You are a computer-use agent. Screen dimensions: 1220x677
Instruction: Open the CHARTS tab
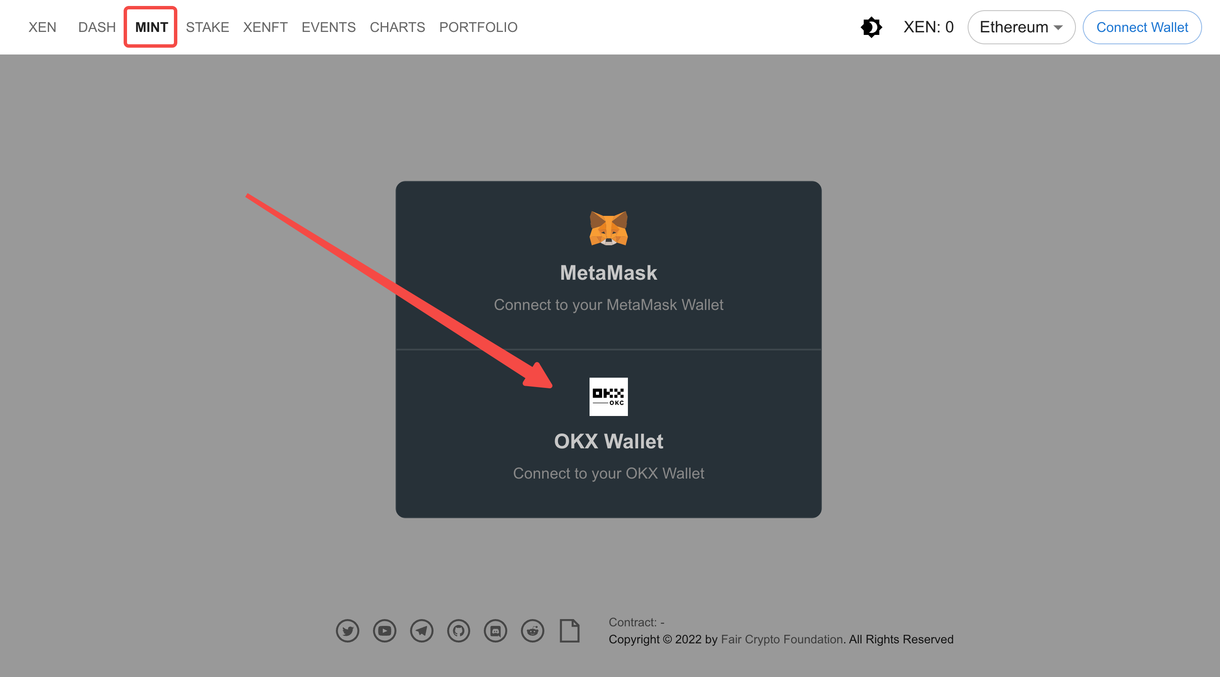(x=397, y=27)
